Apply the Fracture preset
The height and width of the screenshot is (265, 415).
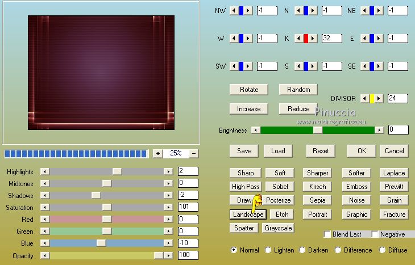394,214
